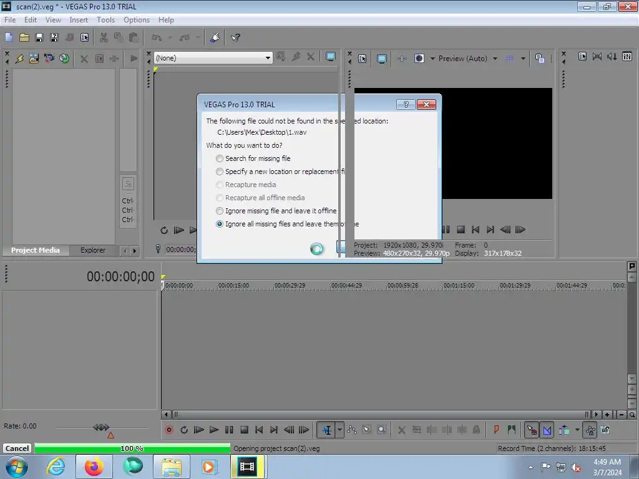Click the Copy Snapshot to Clipboard icon
The height and width of the screenshot is (479, 639).
click(540, 59)
